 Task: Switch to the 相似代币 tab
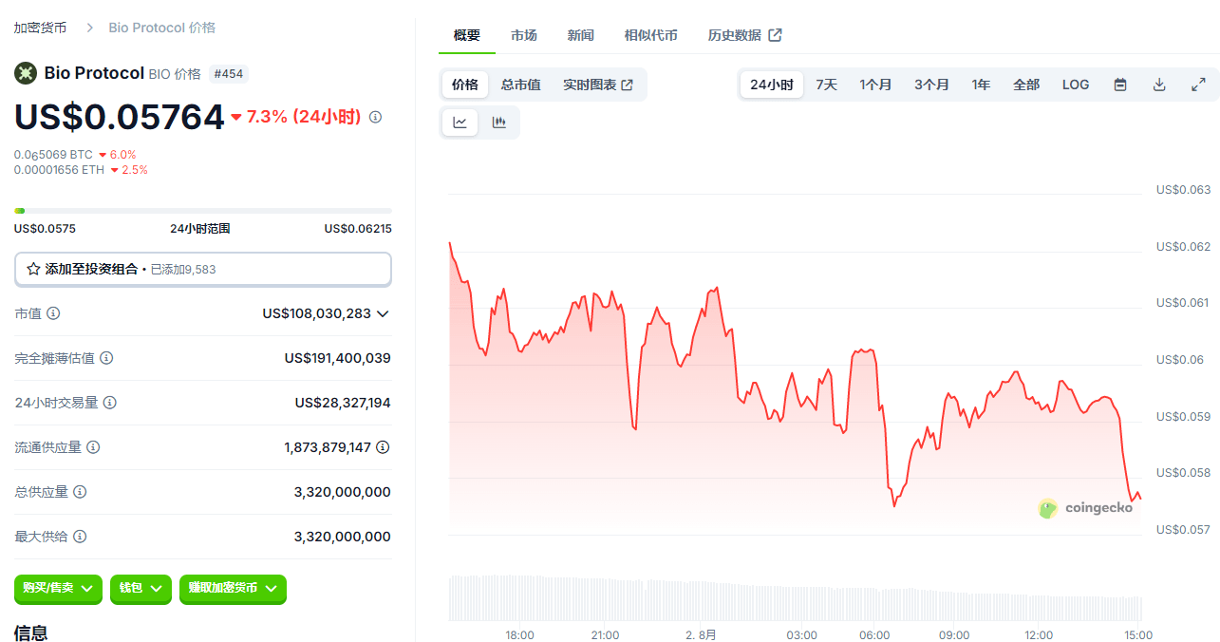tap(651, 35)
